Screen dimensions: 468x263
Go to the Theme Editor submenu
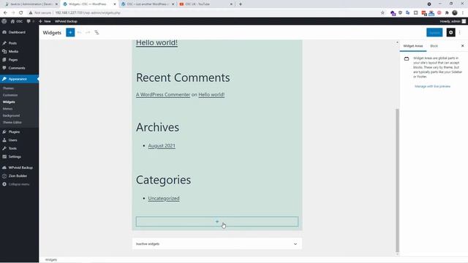12,123
